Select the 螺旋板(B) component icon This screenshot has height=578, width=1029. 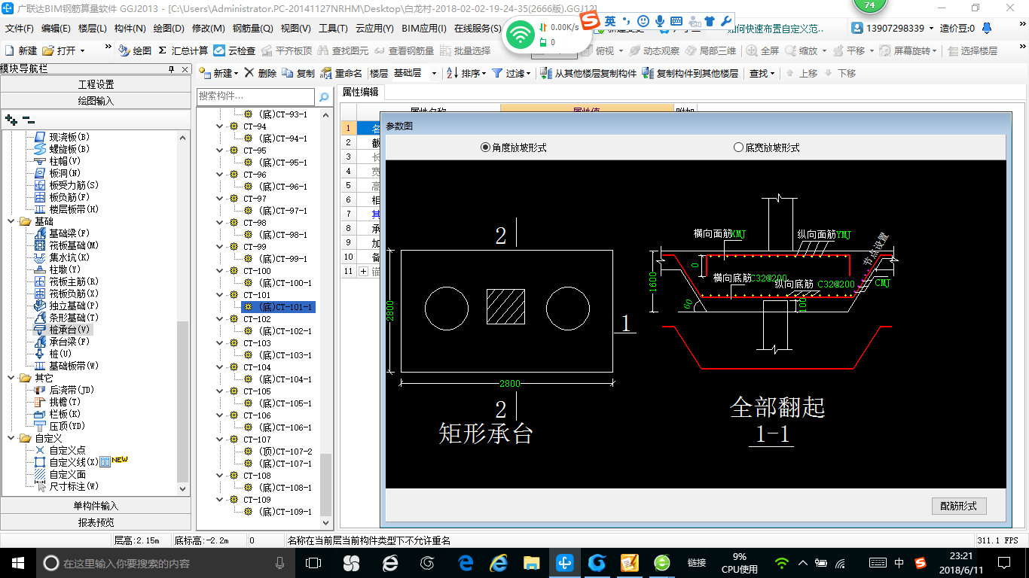[x=41, y=149]
